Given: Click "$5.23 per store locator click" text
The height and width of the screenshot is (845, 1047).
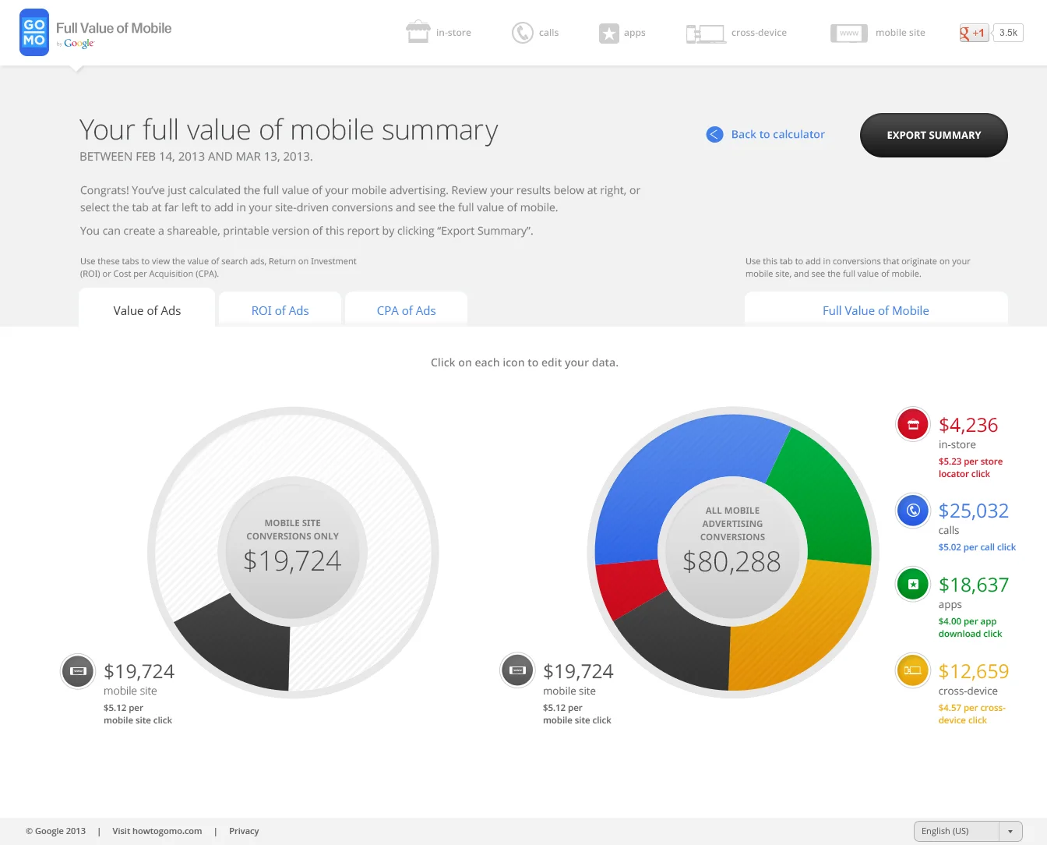Looking at the screenshot, I should [971, 468].
